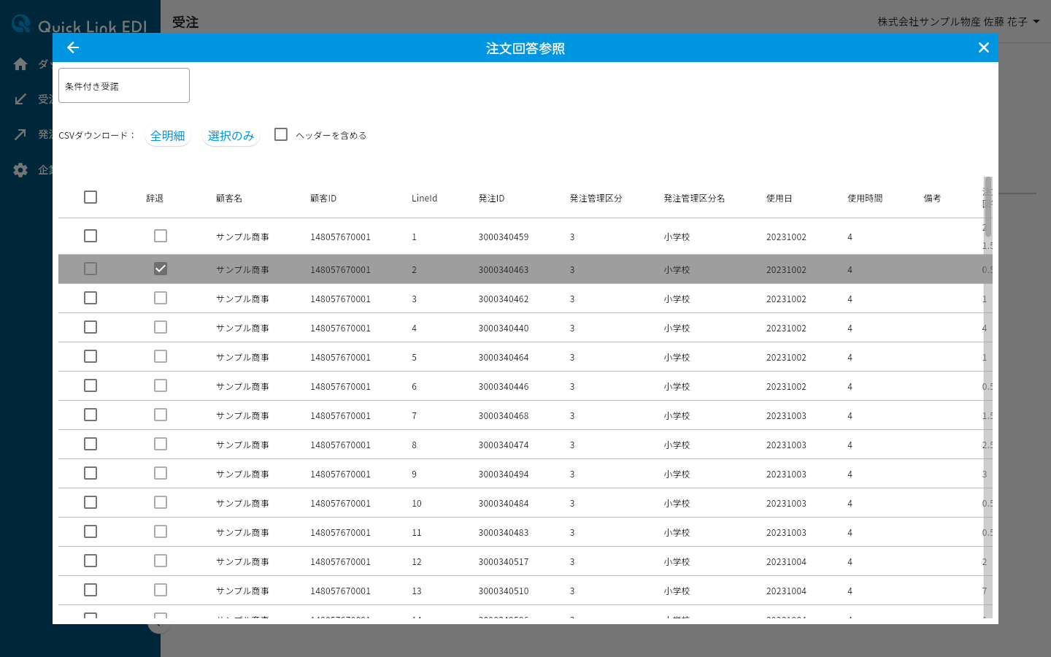Download CSV with 選択のみ button

[231, 136]
